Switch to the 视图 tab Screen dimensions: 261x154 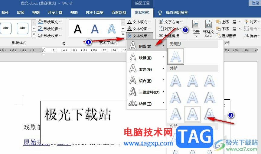pos(36,13)
